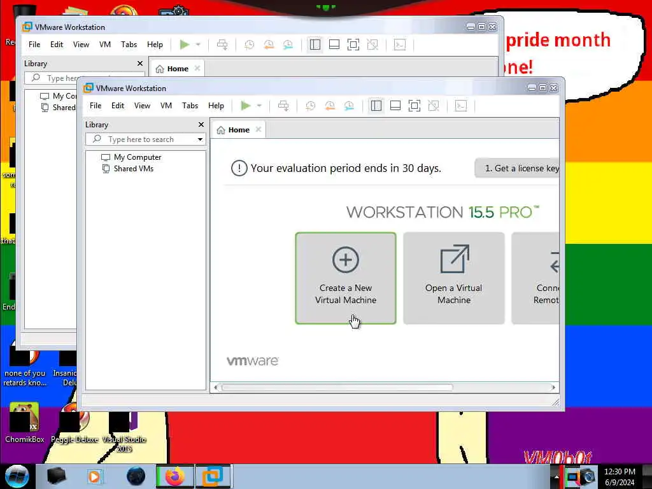Click Take Snapshot icon in back window
Image resolution: width=652 pixels, height=489 pixels.
pos(249,45)
